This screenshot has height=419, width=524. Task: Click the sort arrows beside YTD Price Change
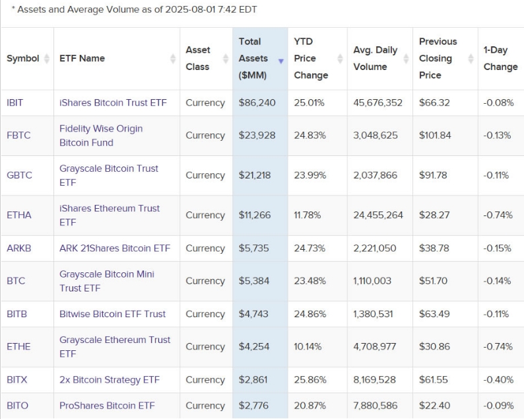point(340,58)
